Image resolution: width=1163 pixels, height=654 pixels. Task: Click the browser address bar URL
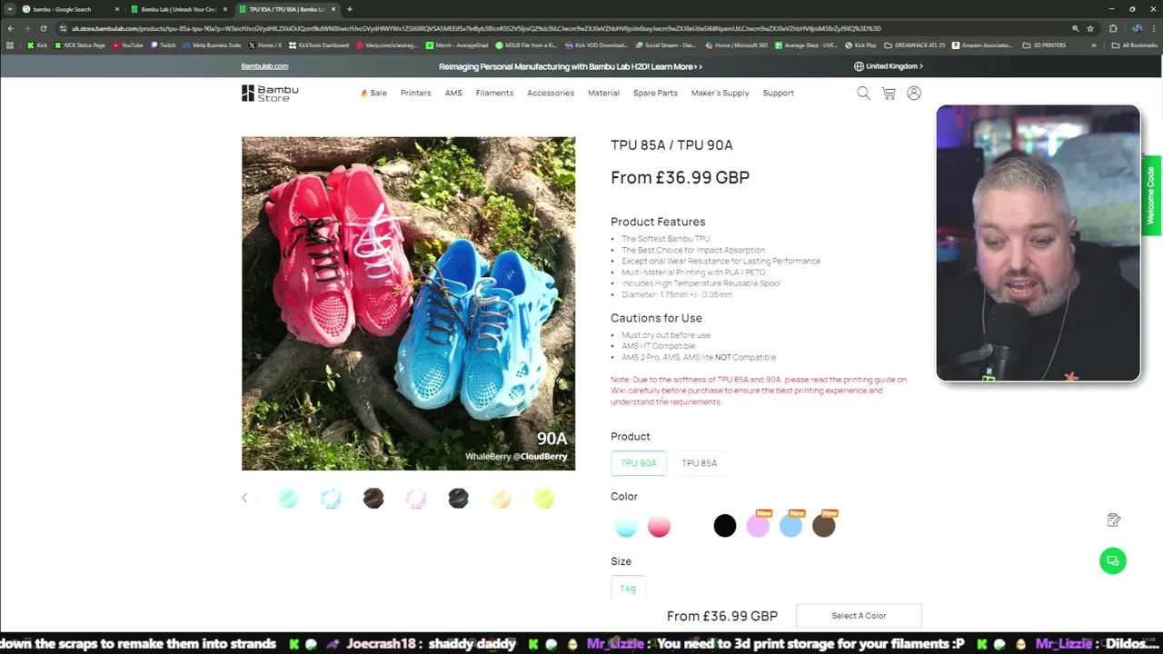tap(477, 28)
